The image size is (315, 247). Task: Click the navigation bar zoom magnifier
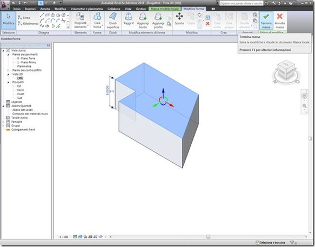coord(304,106)
